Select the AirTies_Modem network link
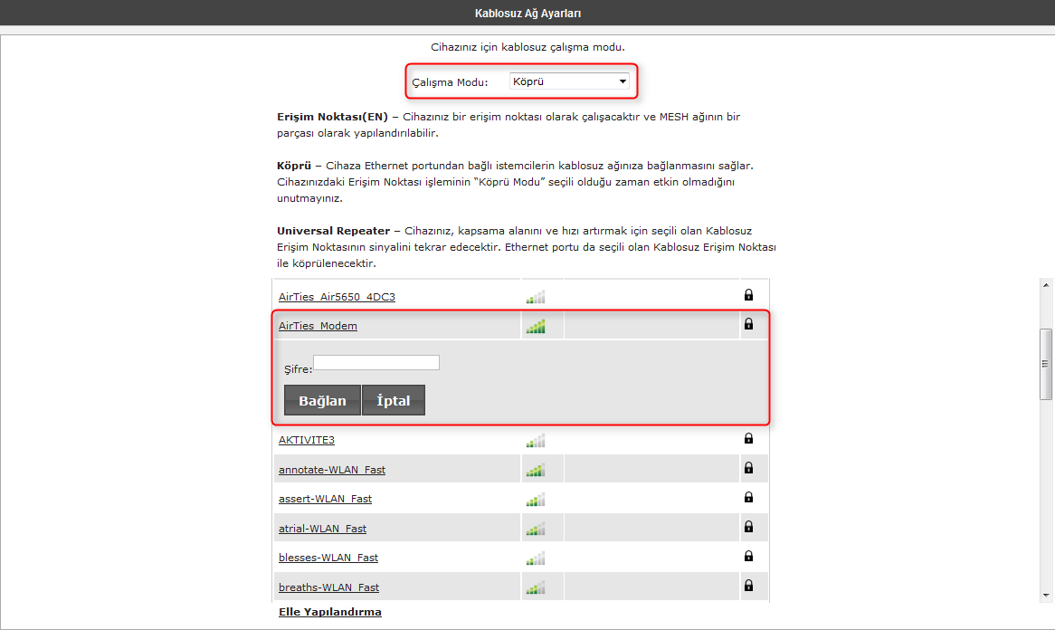1055x630 pixels. coord(318,325)
